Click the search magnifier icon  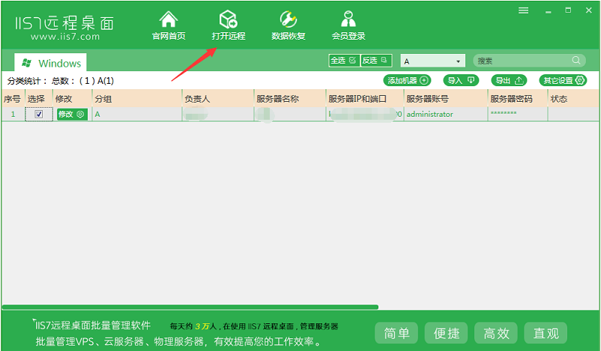pyautogui.click(x=576, y=60)
